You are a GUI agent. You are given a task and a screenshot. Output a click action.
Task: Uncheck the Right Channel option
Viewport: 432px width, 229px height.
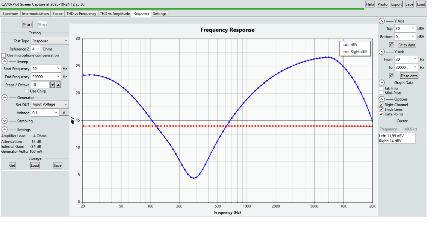381,105
